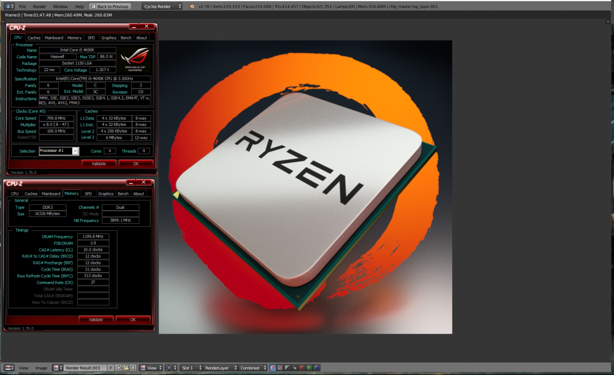Open the editing mode View dropdown

click(x=152, y=367)
